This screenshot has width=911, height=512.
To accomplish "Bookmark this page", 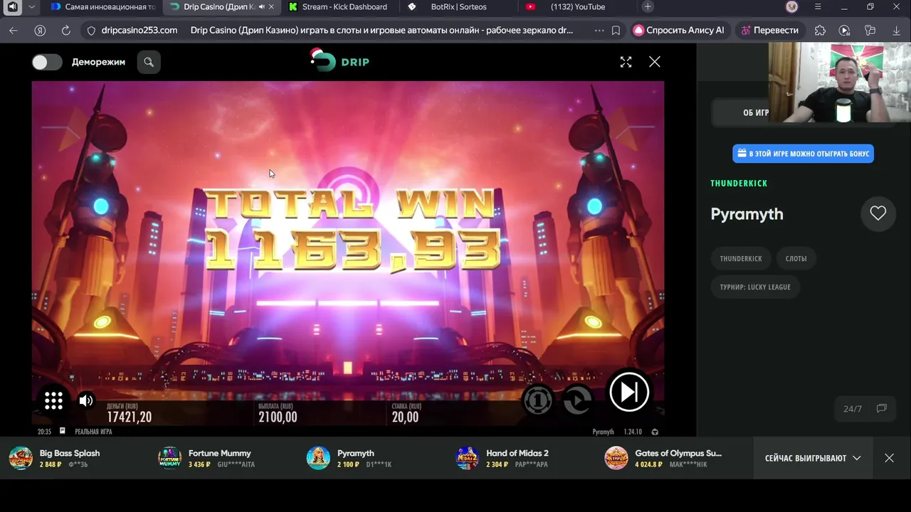I will 616,31.
